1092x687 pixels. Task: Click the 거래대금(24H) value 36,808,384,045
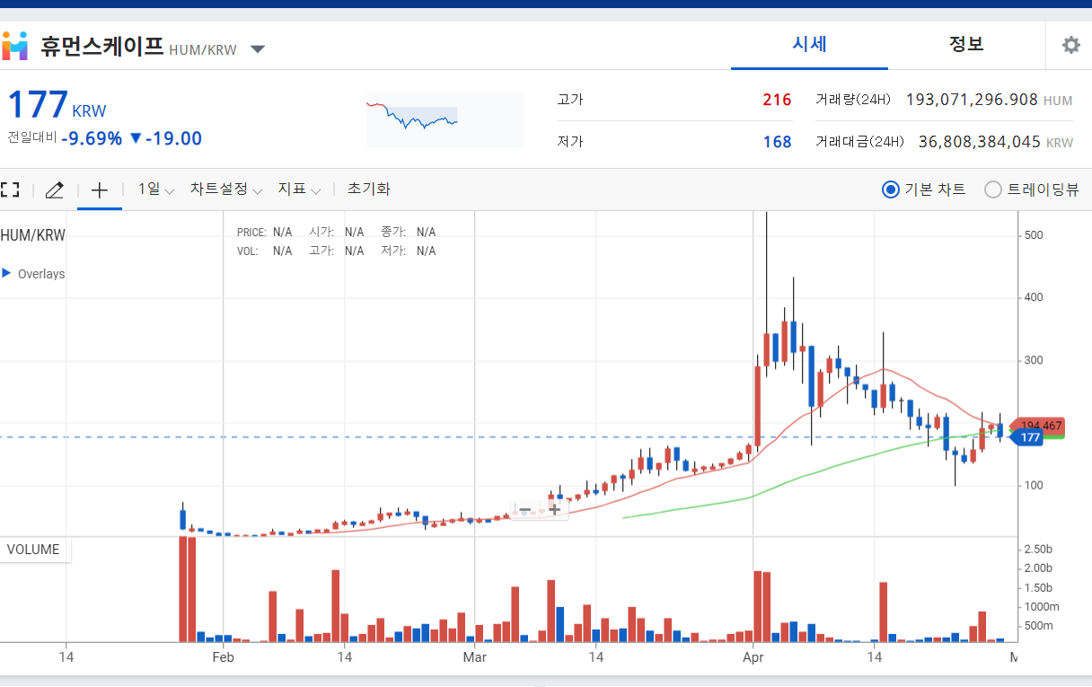coord(979,142)
